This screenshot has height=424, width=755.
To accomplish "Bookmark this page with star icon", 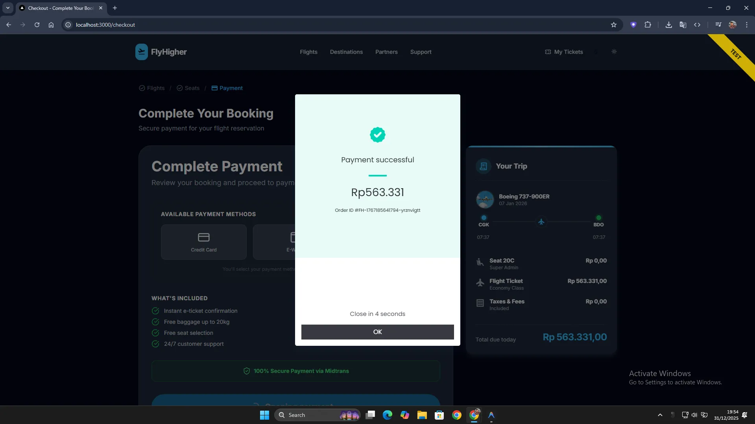I will coord(613,25).
